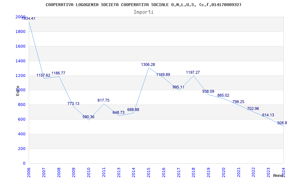This screenshot has width=287, height=179.
Task: Click the 200 y-axis tick label
Action: (x=22, y=149)
